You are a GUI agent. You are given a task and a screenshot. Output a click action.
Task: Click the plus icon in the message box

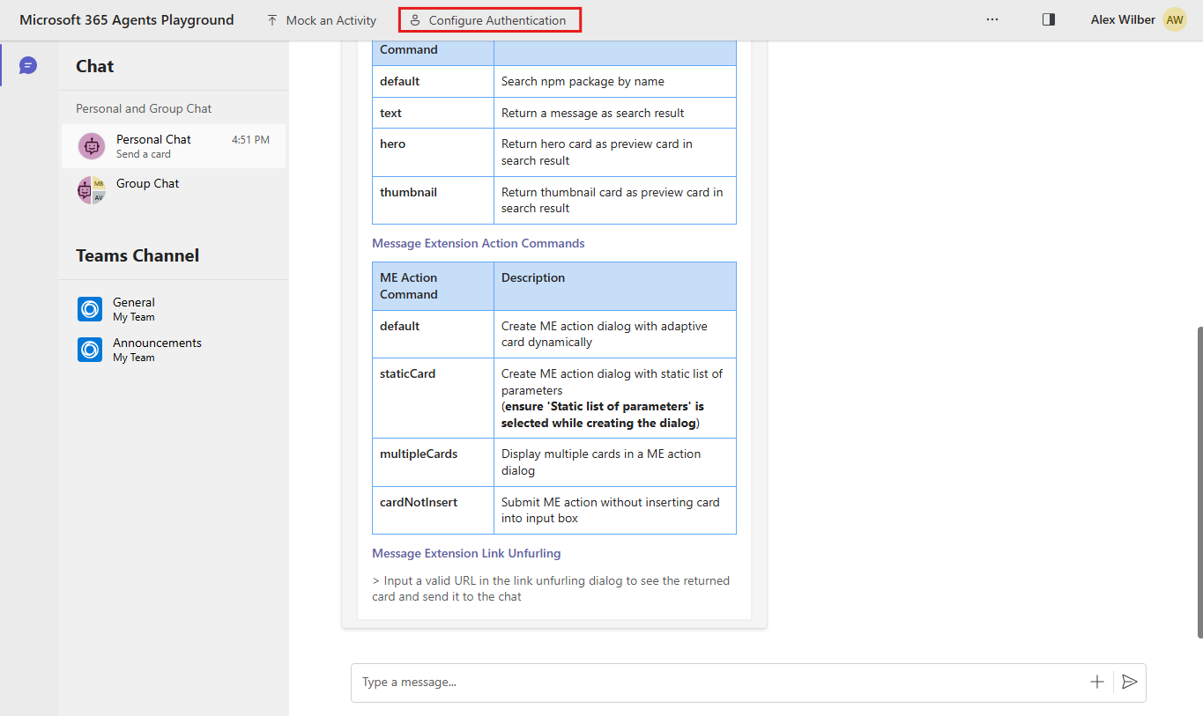tap(1096, 682)
